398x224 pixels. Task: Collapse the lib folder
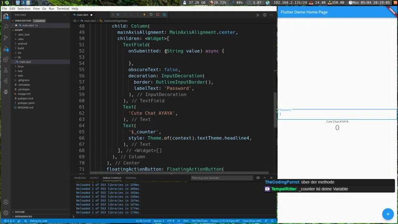pos(19,57)
